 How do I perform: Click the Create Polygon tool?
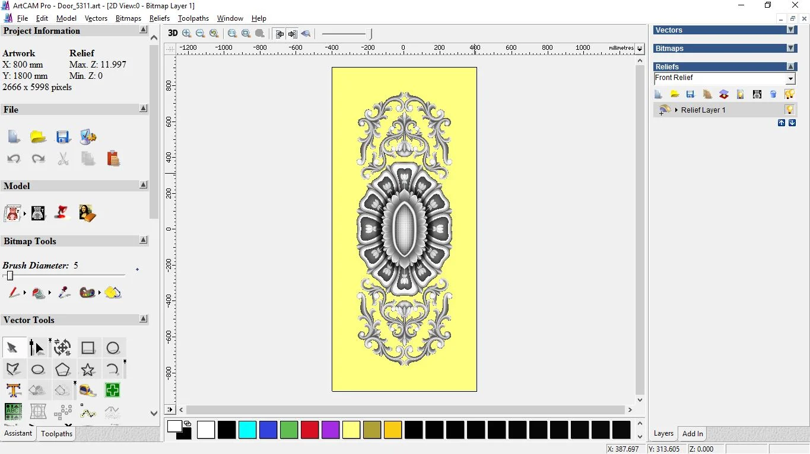pyautogui.click(x=63, y=370)
